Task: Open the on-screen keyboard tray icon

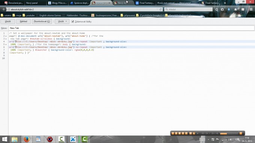Action: coord(202,139)
